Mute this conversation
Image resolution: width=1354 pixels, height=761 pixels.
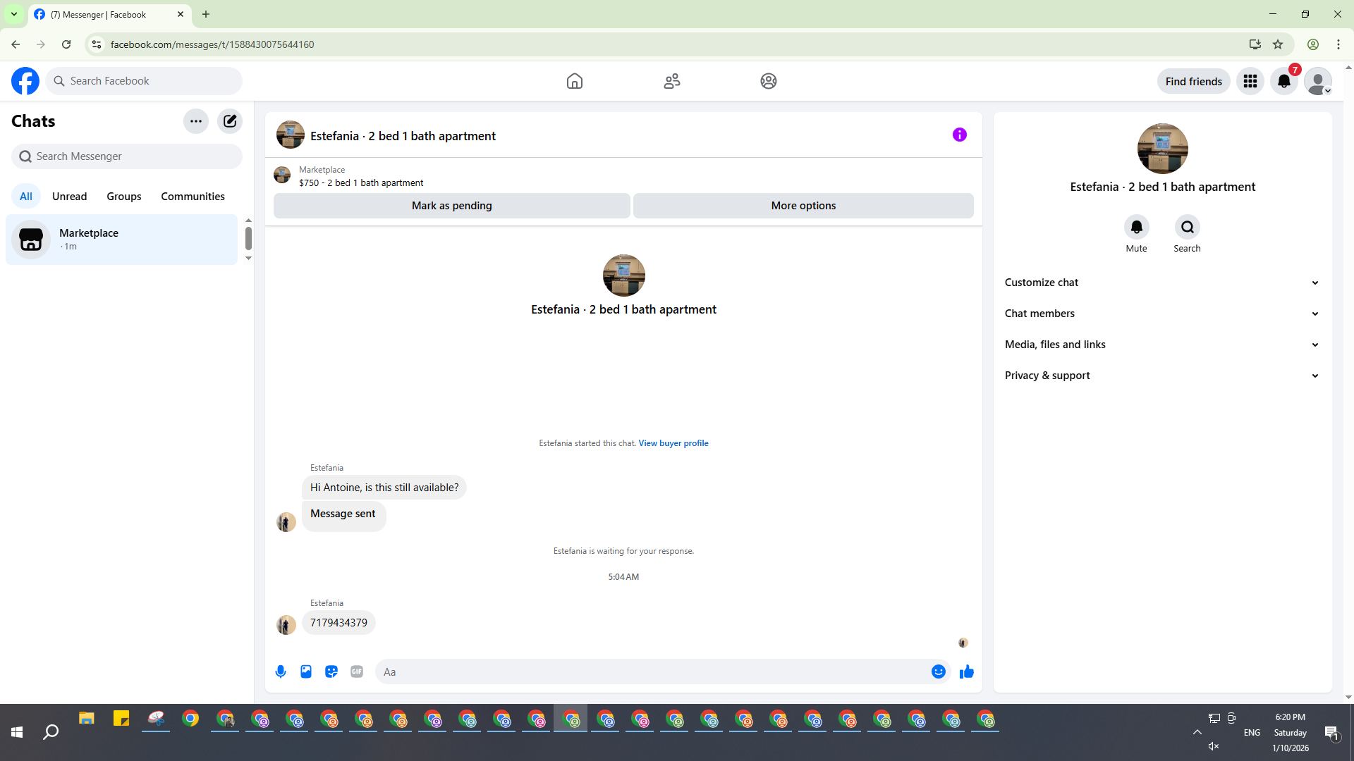[x=1136, y=227]
